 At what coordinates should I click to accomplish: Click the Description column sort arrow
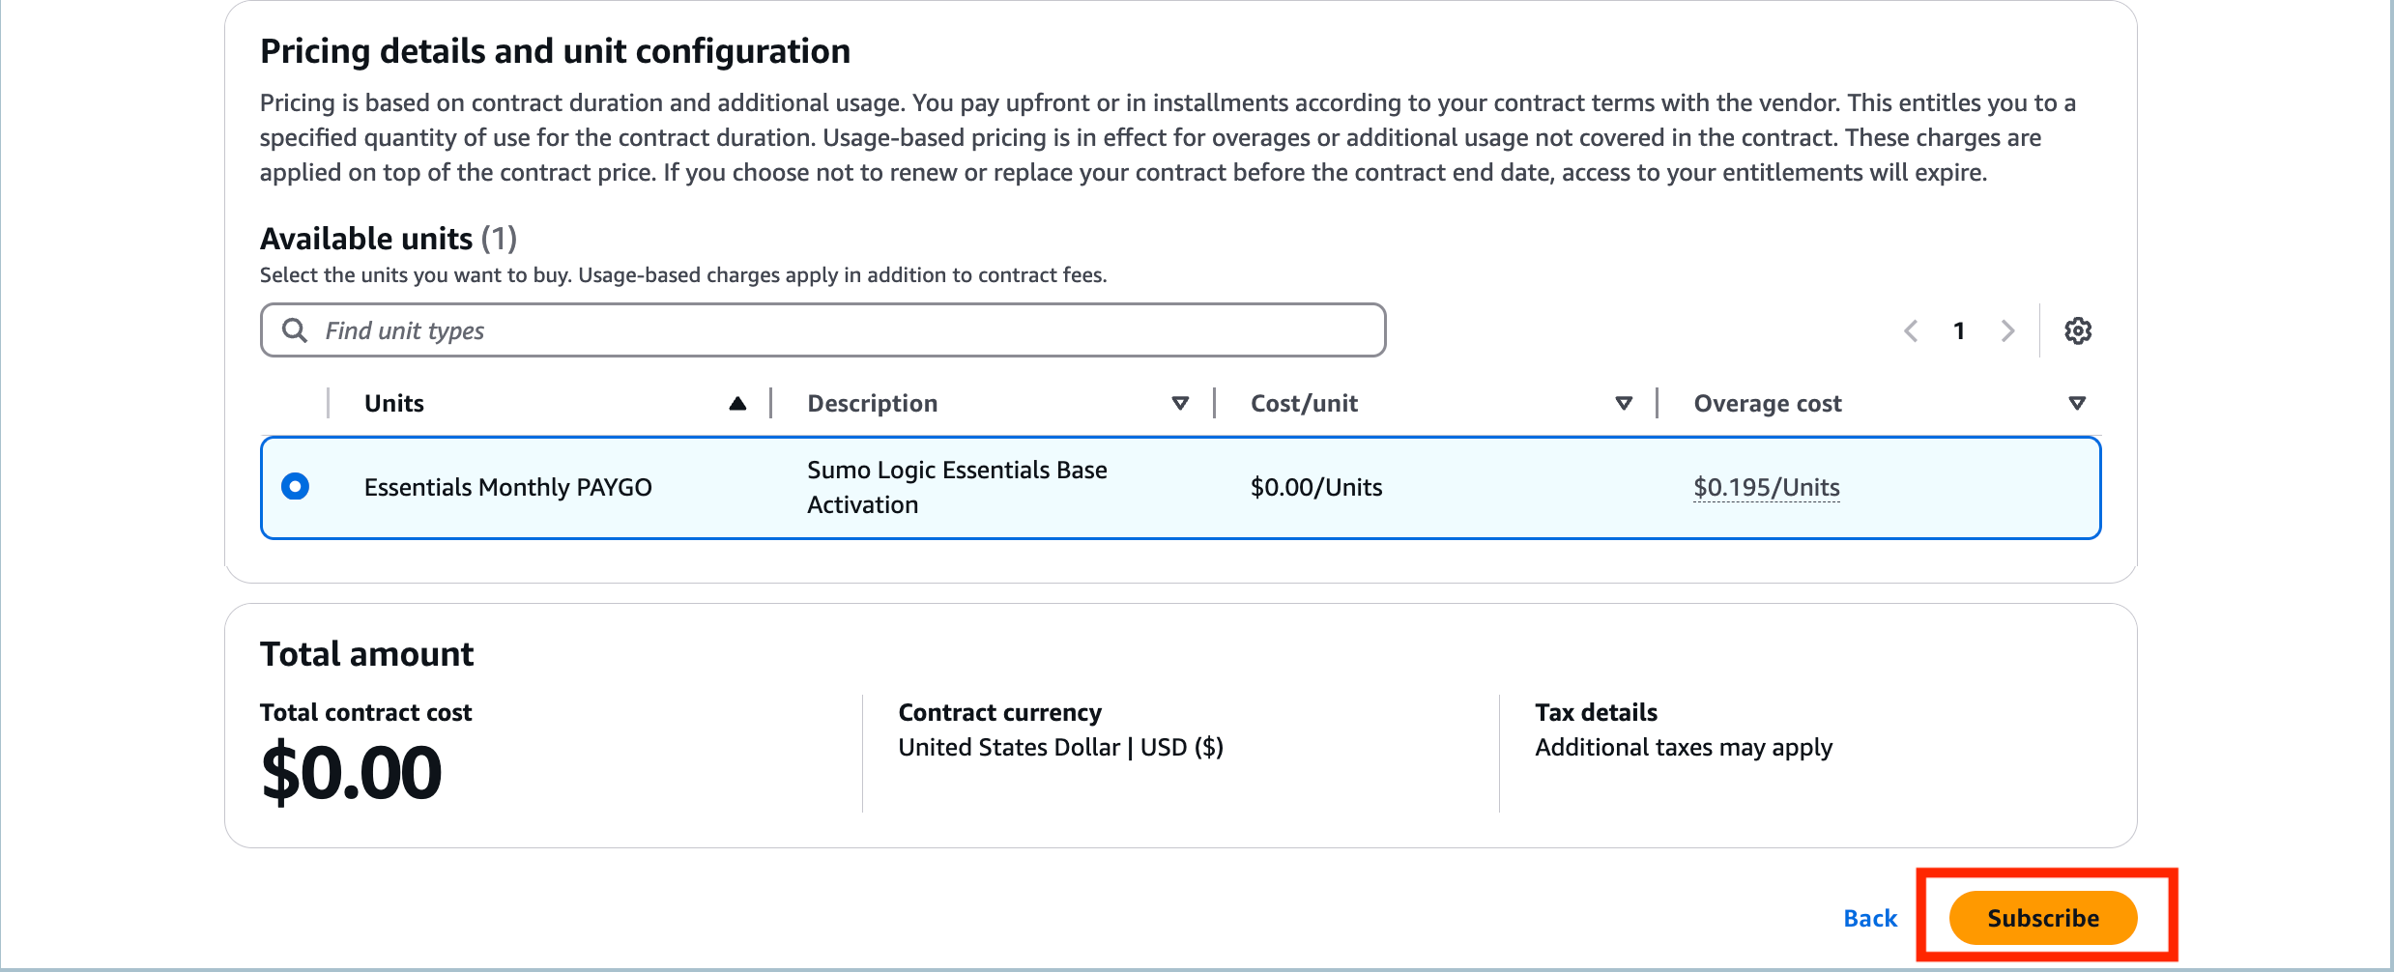(x=1180, y=403)
